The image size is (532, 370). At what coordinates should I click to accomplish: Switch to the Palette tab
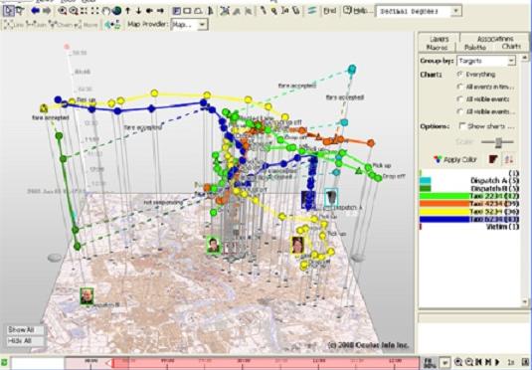point(475,48)
